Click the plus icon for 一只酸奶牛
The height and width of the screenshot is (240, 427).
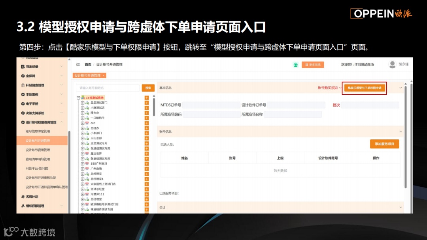(147, 118)
